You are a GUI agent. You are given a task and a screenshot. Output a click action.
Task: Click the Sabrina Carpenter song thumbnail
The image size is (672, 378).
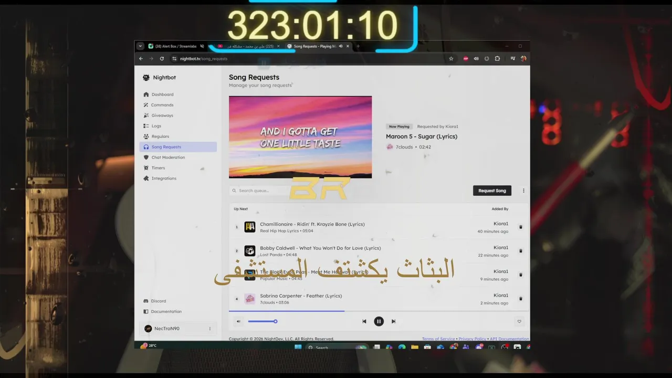click(250, 299)
